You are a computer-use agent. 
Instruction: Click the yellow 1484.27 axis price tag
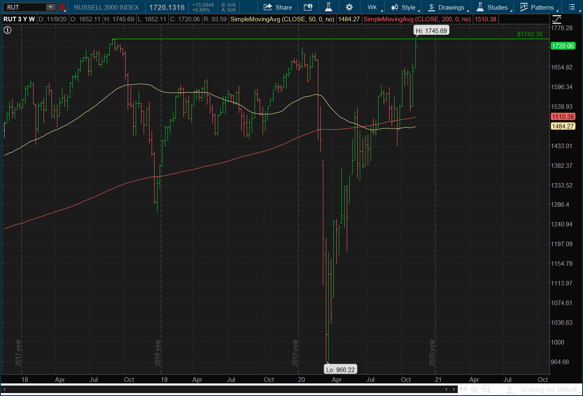[563, 126]
